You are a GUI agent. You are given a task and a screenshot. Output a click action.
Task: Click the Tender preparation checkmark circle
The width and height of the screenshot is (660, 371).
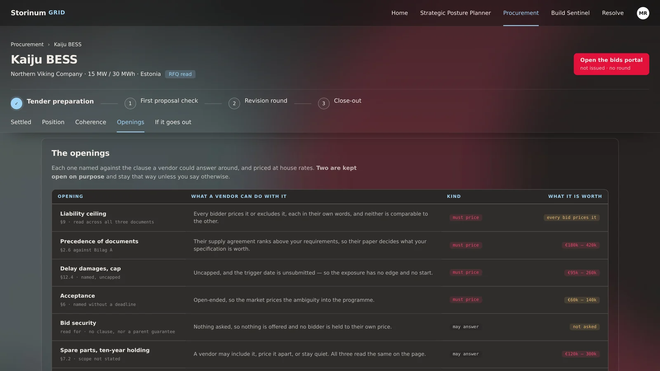16,103
